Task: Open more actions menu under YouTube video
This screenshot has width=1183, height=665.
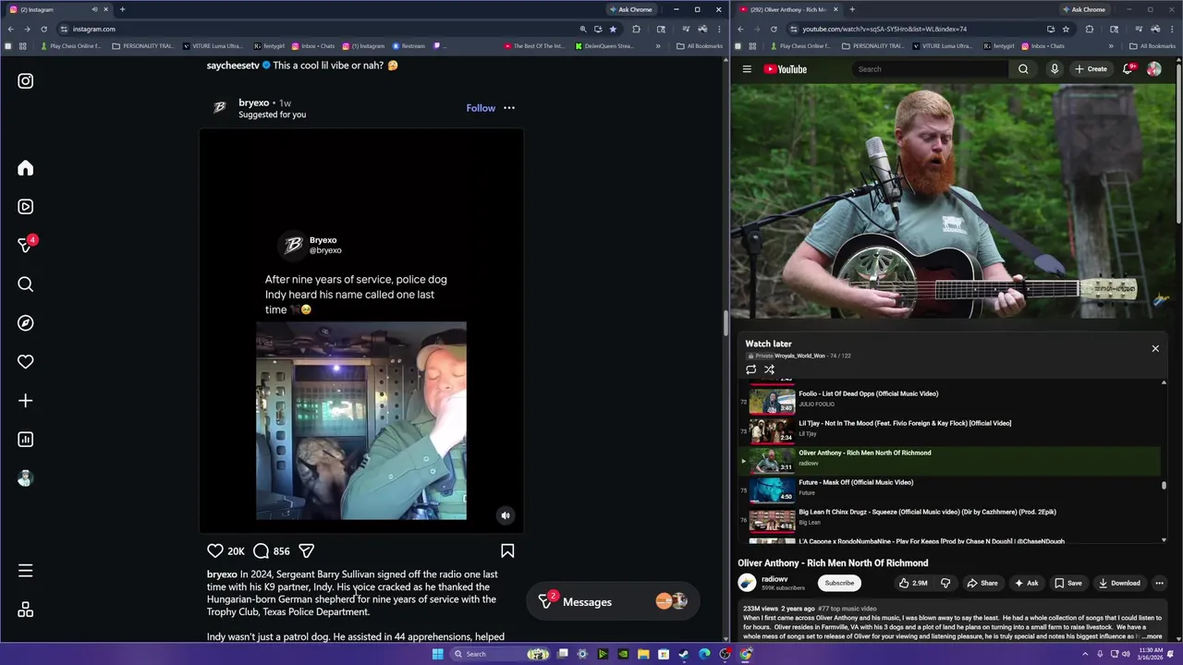Action: [1159, 583]
